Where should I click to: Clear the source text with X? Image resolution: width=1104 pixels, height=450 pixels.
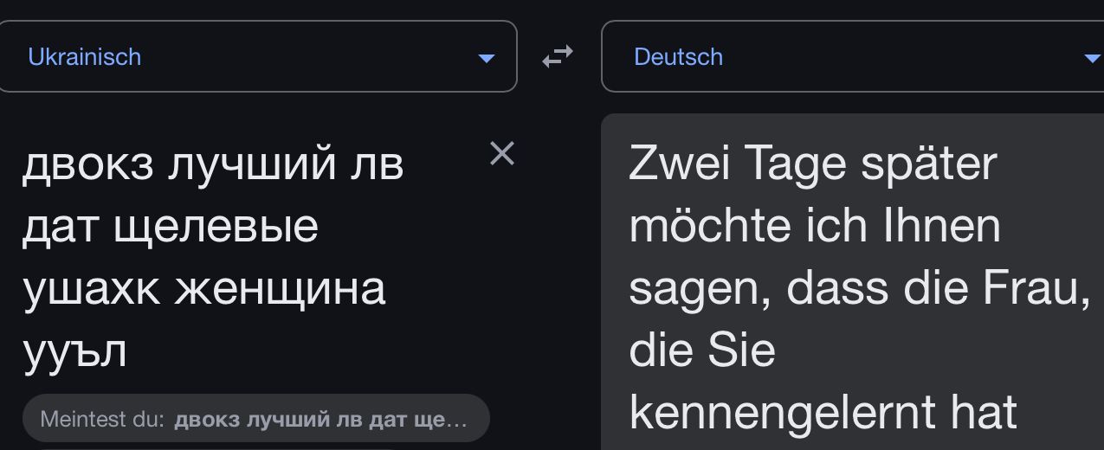coord(502,153)
